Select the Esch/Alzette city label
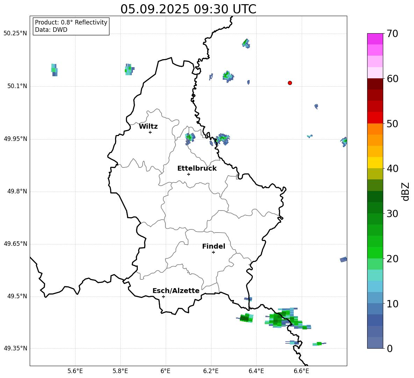414x378 pixels. pyautogui.click(x=176, y=291)
